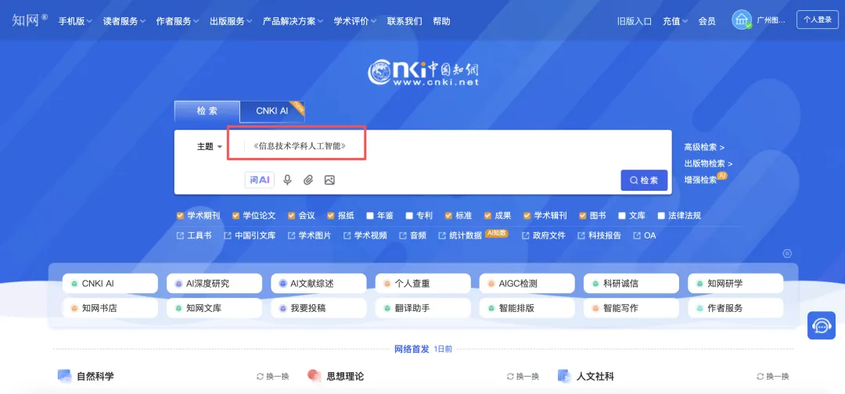Image resolution: width=845 pixels, height=394 pixels.
Task: Check the 文库 checkbox
Action: point(623,216)
